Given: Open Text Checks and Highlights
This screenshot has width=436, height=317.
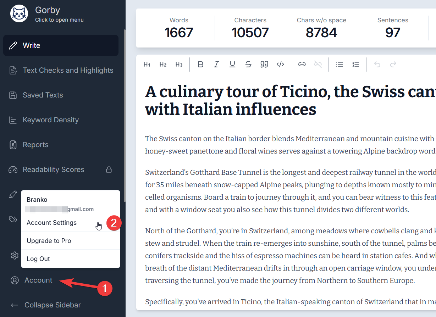Looking at the screenshot, I should click(68, 70).
